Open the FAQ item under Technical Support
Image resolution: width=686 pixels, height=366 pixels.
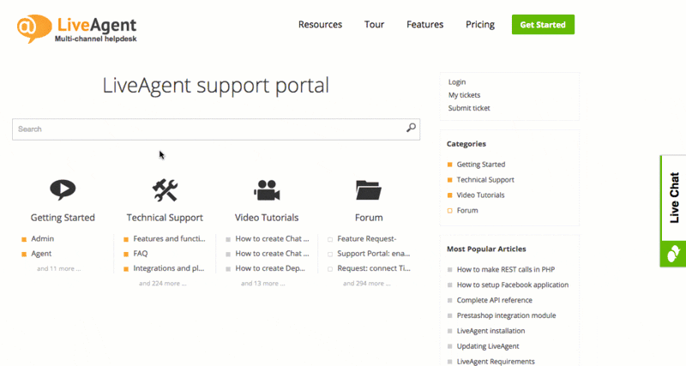click(141, 254)
